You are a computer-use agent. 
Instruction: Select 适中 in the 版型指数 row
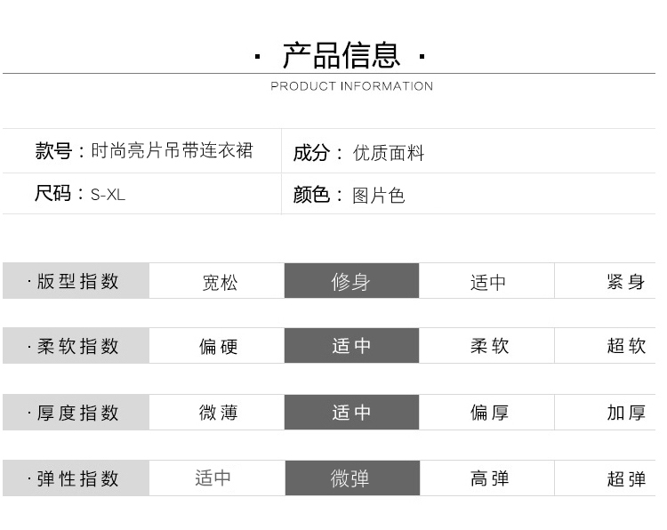[x=487, y=283]
